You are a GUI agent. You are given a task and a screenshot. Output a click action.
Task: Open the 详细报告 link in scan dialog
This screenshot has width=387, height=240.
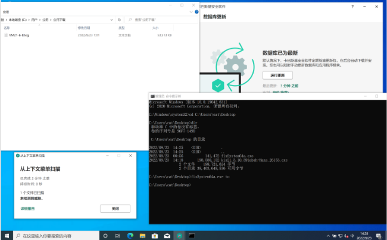(x=27, y=209)
